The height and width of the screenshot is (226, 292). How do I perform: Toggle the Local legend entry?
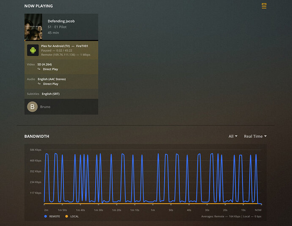(72, 216)
